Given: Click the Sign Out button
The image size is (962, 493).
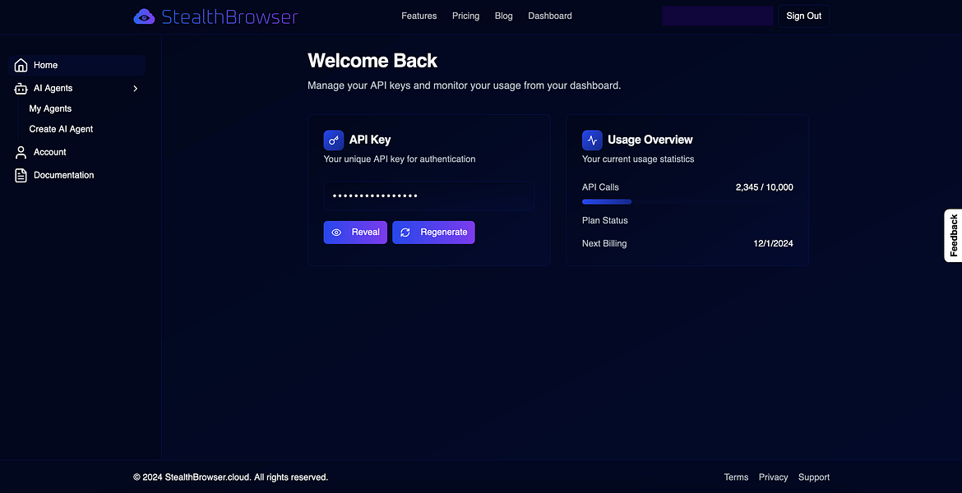Looking at the screenshot, I should pyautogui.click(x=803, y=16).
